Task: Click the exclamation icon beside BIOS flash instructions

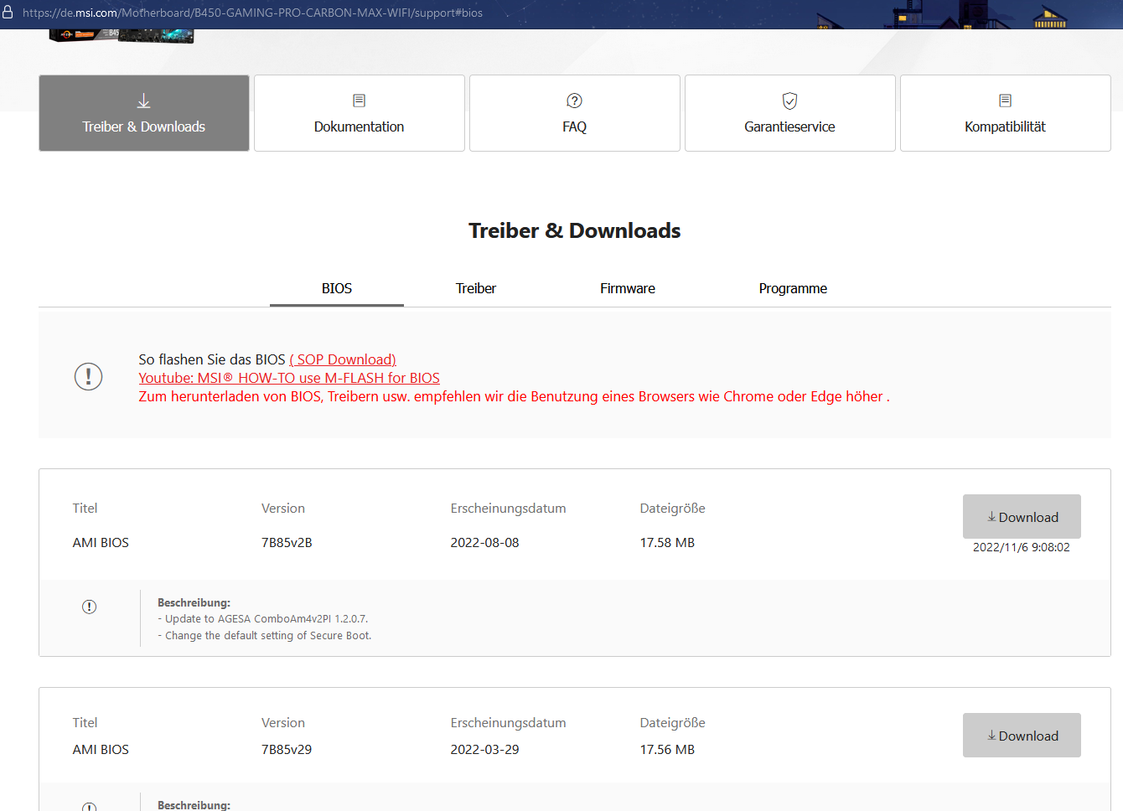Action: (x=89, y=376)
